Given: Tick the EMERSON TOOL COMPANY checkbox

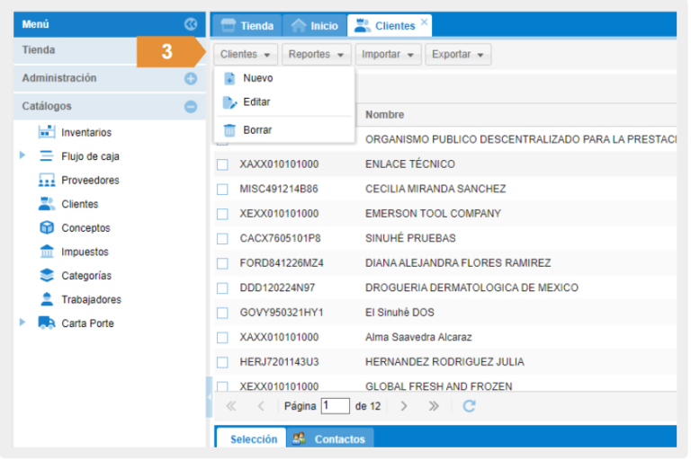Looking at the screenshot, I should coord(222,214).
